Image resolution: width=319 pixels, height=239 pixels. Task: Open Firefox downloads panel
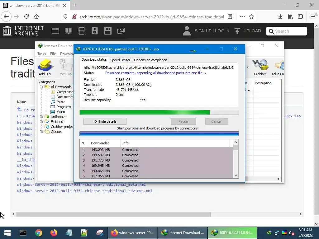(x=280, y=17)
